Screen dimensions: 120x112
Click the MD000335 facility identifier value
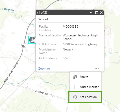[71, 27]
